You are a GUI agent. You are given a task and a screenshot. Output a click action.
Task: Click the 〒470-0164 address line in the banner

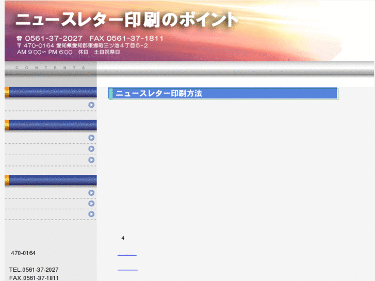(82, 45)
